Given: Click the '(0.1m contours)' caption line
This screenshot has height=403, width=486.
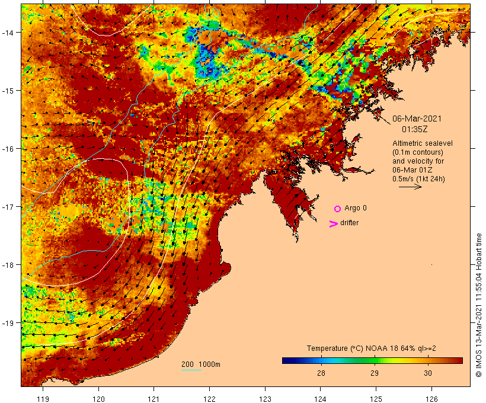Looking at the screenshot, I should [418, 152].
